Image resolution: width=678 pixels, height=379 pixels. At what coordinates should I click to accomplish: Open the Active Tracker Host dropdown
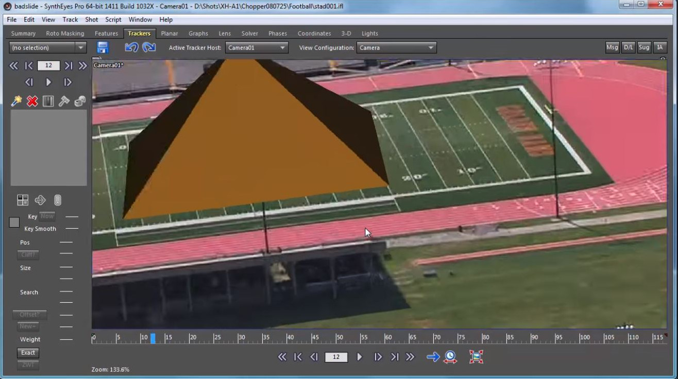pos(256,47)
